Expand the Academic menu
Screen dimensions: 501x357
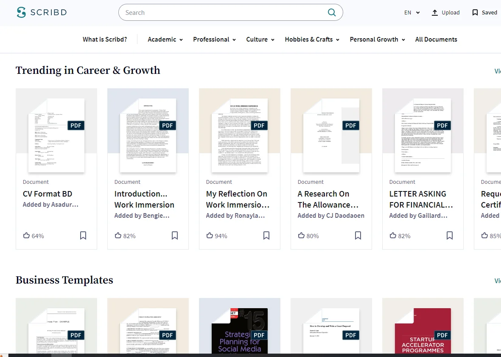pyautogui.click(x=165, y=39)
